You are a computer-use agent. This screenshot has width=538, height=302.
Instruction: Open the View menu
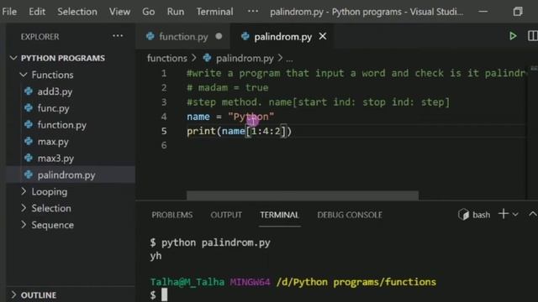click(x=119, y=12)
